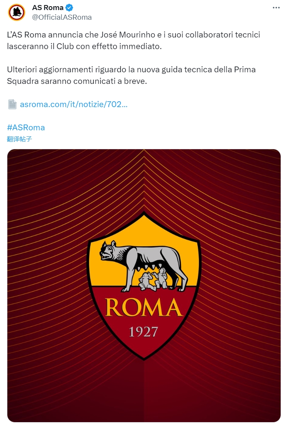Screen dimensions: 288x426
Task: Open the @OfficialASRoma handle
Action: coord(62,17)
